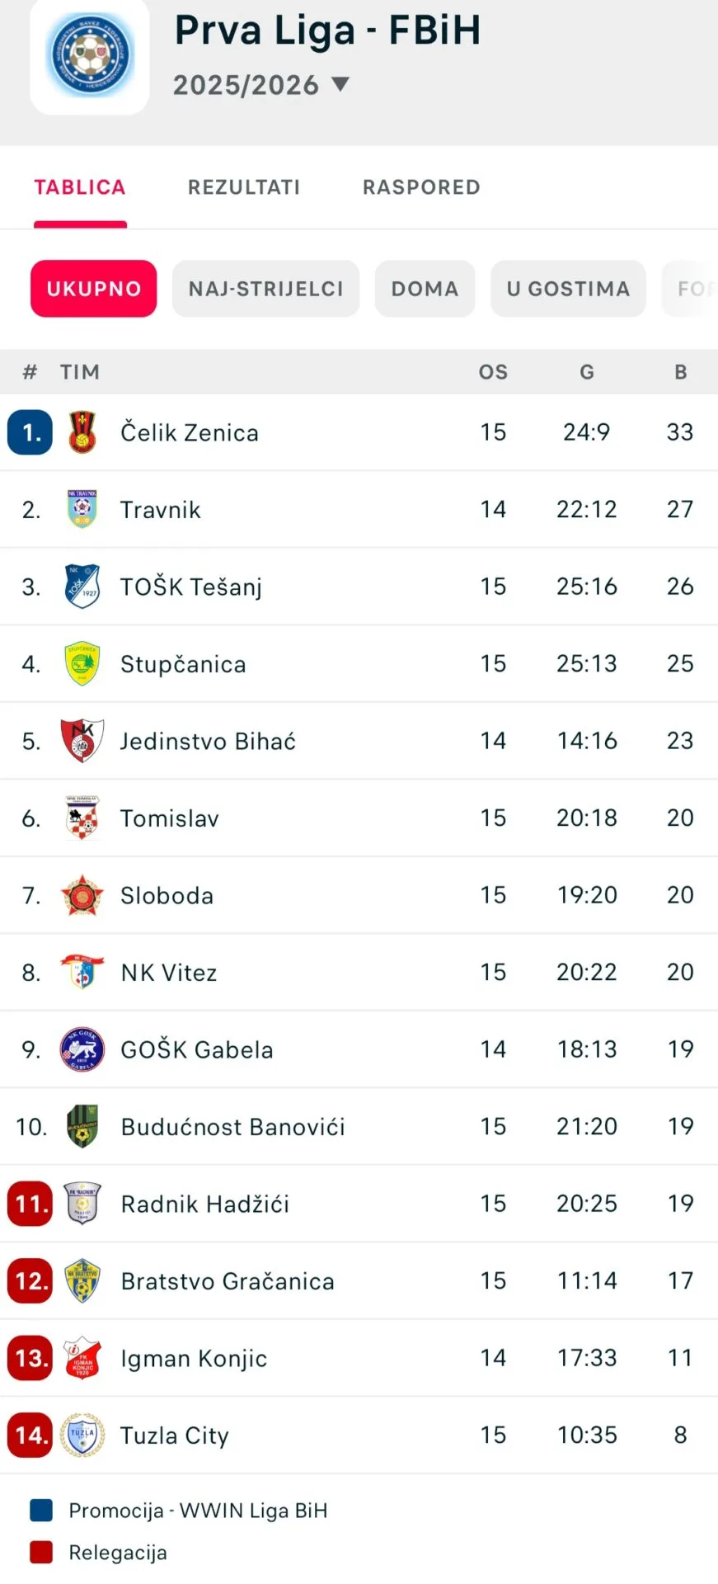Select the NAJ-STRIJELCI filter
This screenshot has width=718, height=1584.
pyautogui.click(x=265, y=289)
